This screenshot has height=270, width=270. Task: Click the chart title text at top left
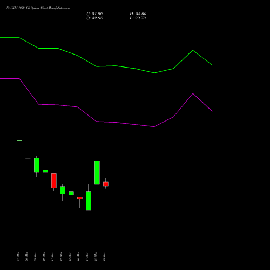coord(38,8)
